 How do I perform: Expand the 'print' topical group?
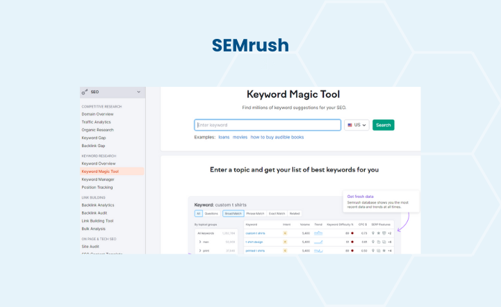200,251
